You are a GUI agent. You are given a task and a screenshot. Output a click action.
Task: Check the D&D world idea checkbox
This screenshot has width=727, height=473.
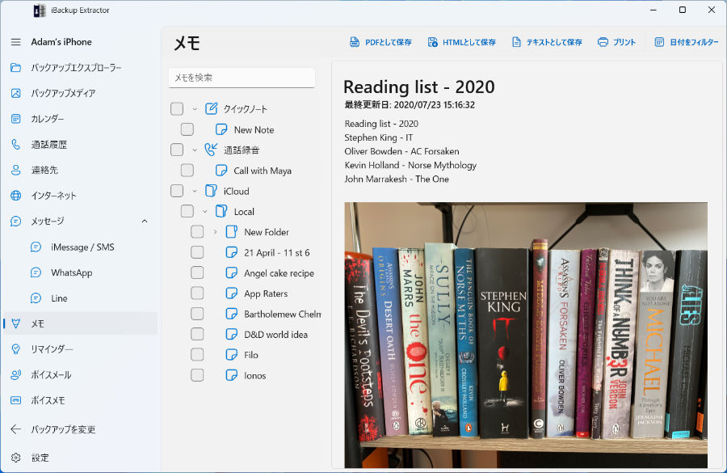(x=198, y=334)
